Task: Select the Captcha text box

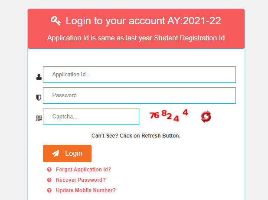Action: [91, 116]
